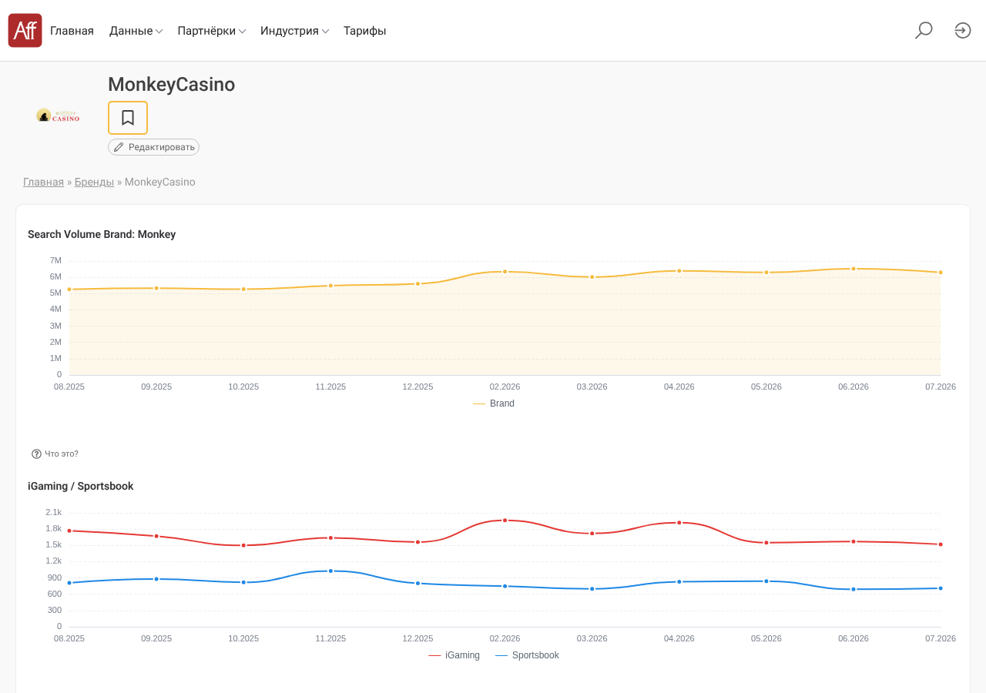Image resolution: width=986 pixels, height=693 pixels.
Task: Click Brand data point for 06.2026
Action: pyautogui.click(x=854, y=269)
